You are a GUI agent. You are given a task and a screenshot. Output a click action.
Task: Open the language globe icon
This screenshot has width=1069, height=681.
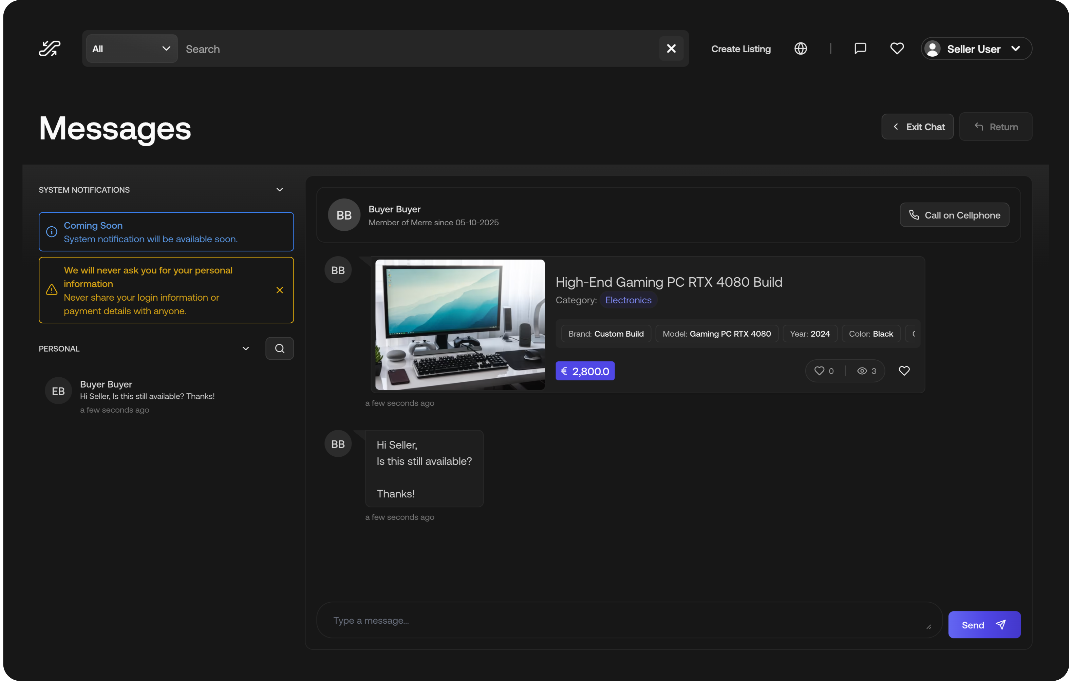pyautogui.click(x=801, y=49)
